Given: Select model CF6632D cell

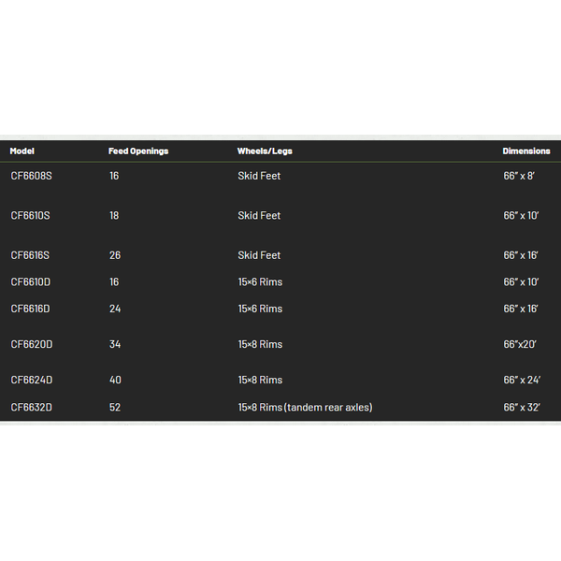Looking at the screenshot, I should [x=31, y=407].
